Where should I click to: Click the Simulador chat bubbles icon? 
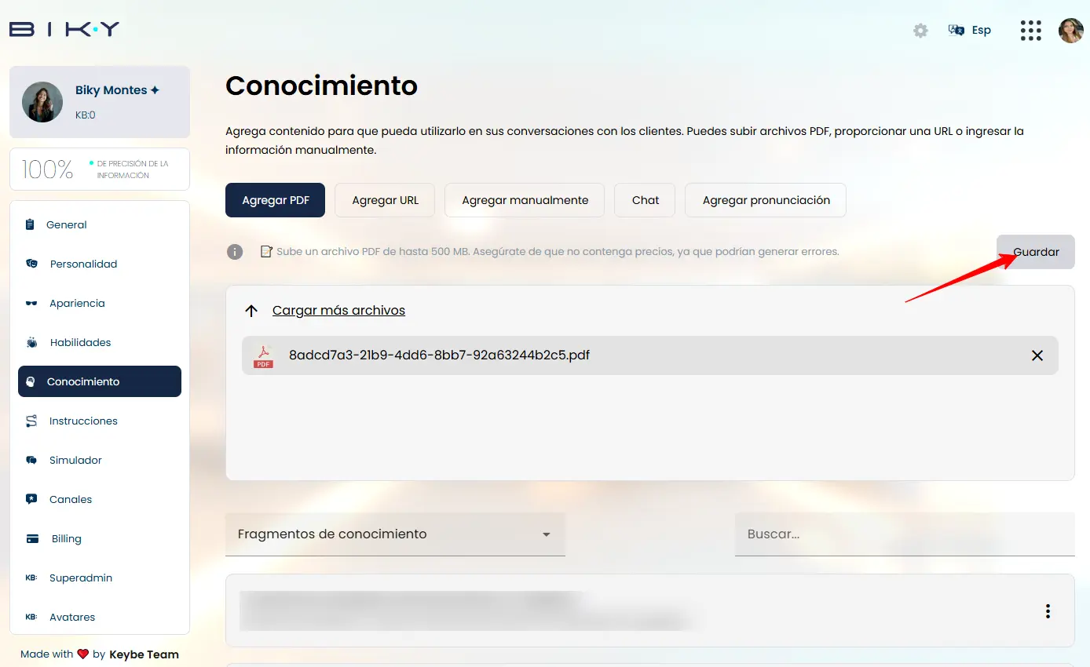click(31, 460)
